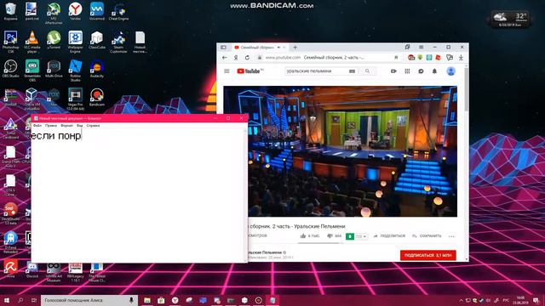
Task: Open Notepad Edit menu
Action: pos(51,126)
